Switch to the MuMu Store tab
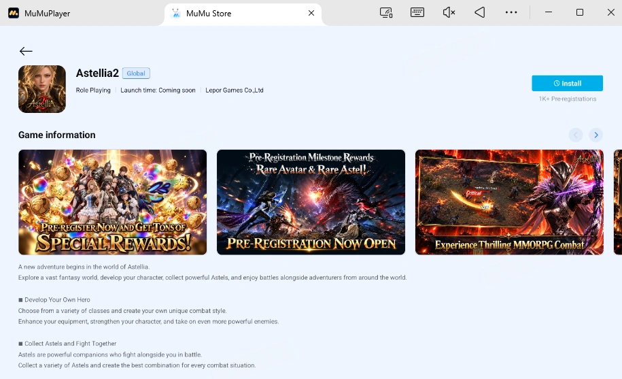The width and height of the screenshot is (622, 379). click(243, 14)
